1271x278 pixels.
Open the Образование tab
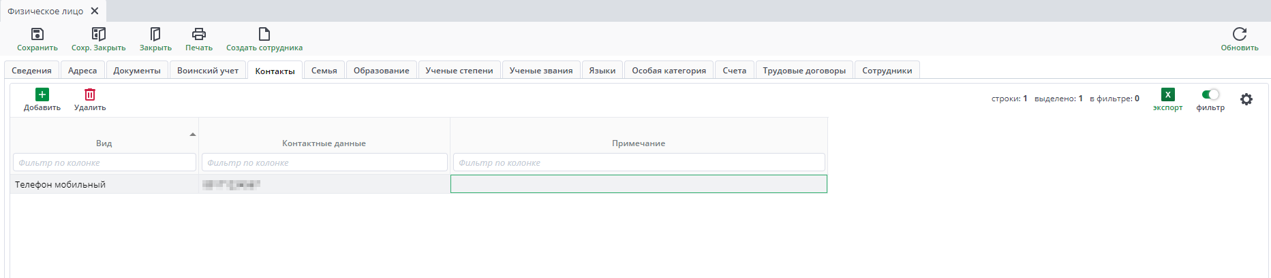point(381,71)
